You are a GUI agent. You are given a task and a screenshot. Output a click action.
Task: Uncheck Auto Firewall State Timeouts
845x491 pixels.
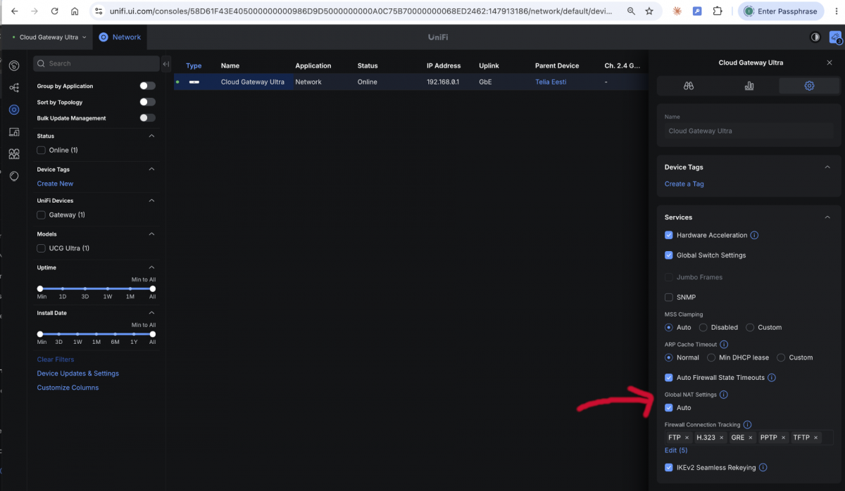point(669,378)
